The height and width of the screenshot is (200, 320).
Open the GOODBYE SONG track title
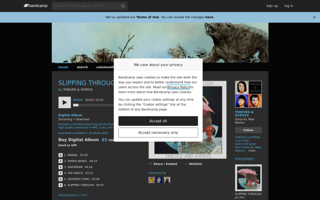78,179
